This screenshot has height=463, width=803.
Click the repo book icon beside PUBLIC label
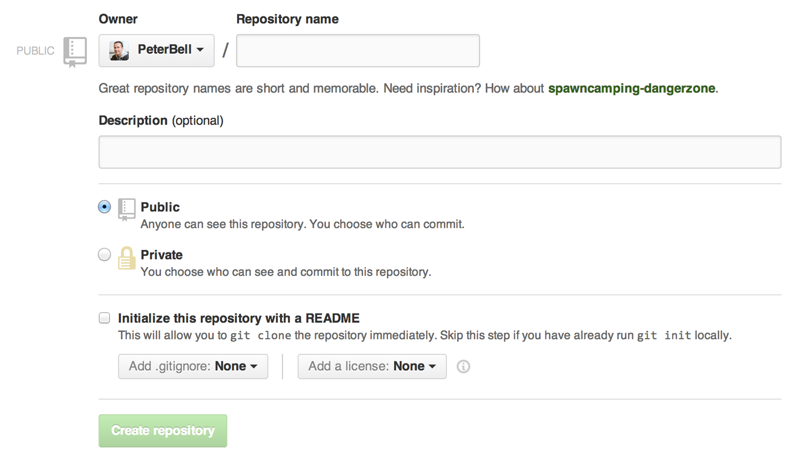(x=75, y=52)
